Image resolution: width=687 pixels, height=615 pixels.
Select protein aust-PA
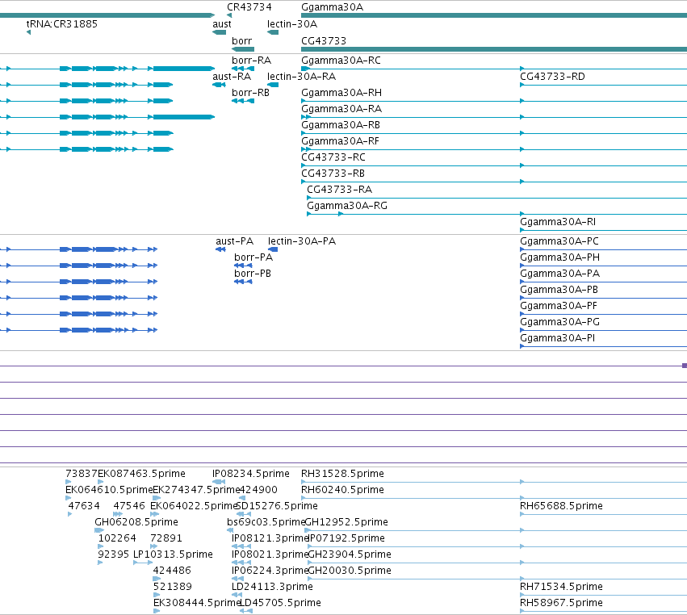(234, 241)
